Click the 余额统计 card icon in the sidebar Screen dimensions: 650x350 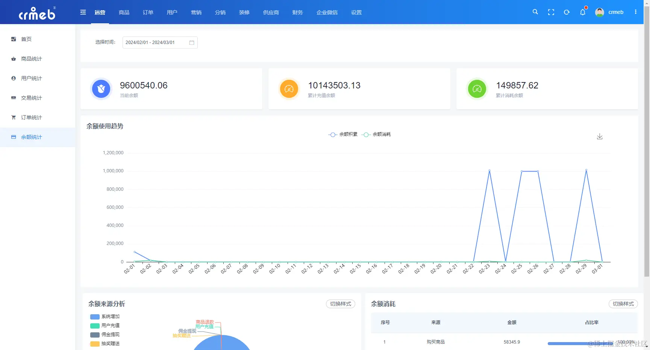14,137
